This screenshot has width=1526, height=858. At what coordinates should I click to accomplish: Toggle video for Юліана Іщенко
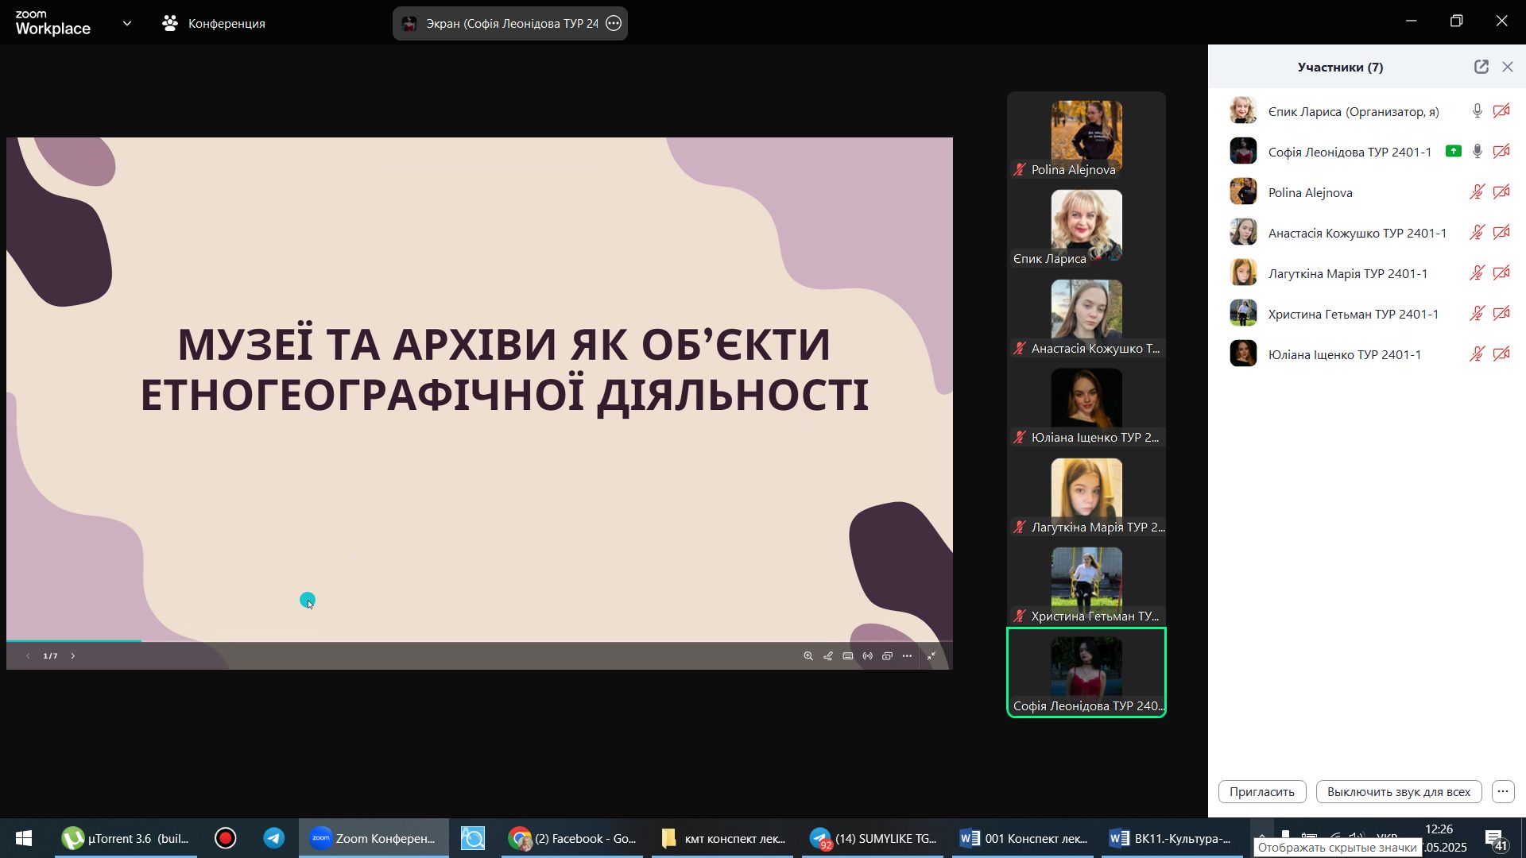(x=1501, y=354)
